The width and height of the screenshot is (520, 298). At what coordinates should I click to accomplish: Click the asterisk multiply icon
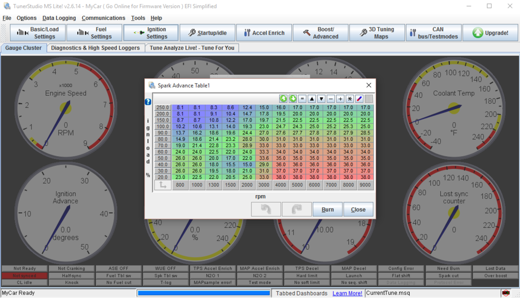(x=349, y=99)
